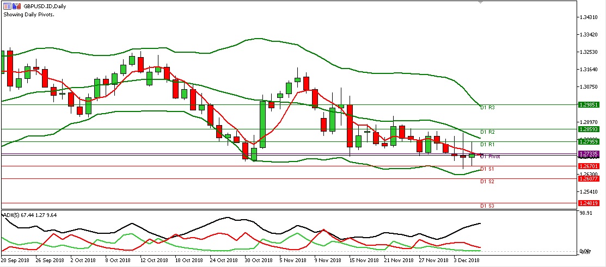Click the green 1.28593 price tag
606x267 pixels.
590,129
